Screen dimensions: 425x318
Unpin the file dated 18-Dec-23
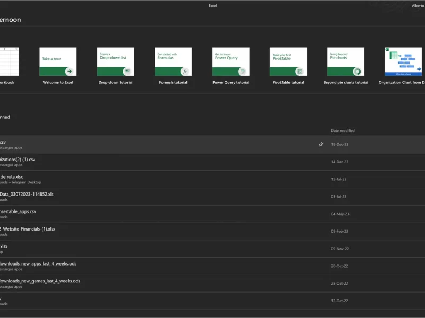click(x=321, y=144)
